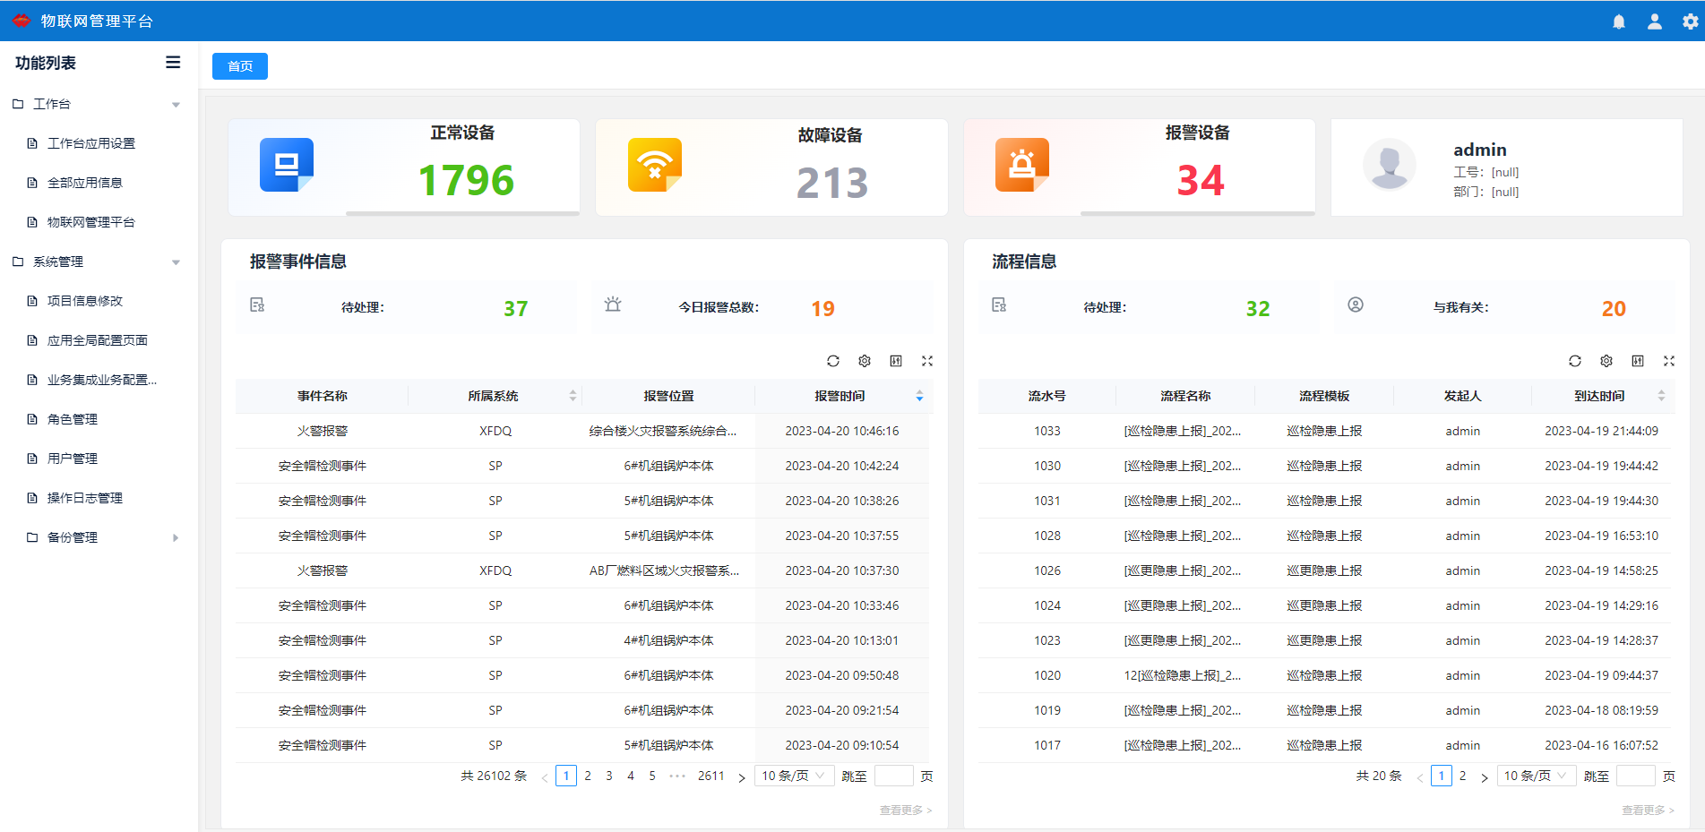
Task: Collapse the 工作台 menu group
Action: pos(176,105)
